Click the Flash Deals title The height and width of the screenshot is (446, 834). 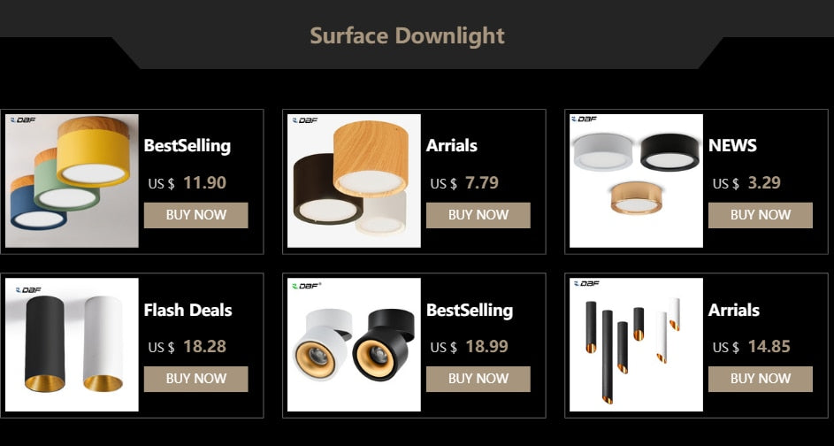(x=187, y=311)
